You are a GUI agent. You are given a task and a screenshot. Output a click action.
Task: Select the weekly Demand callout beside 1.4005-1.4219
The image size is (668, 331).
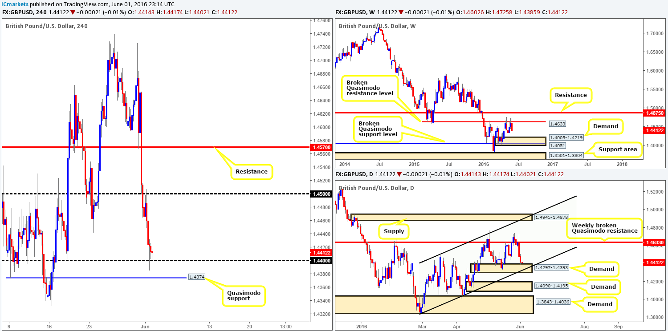click(605, 126)
